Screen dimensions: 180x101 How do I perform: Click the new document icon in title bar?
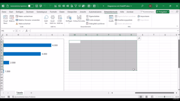click(x=8, y=6)
